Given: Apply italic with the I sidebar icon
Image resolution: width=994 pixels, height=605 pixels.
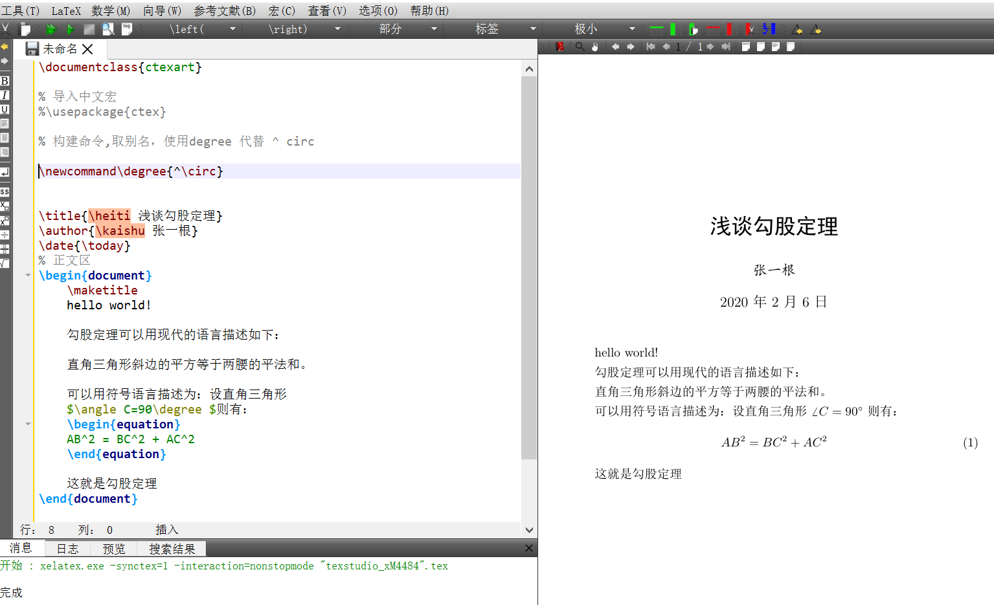Looking at the screenshot, I should coord(5,95).
